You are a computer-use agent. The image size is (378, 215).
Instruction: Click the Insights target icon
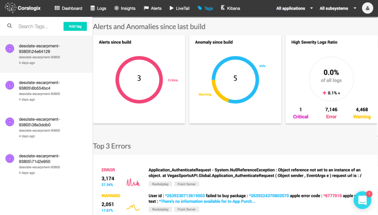[116, 8]
